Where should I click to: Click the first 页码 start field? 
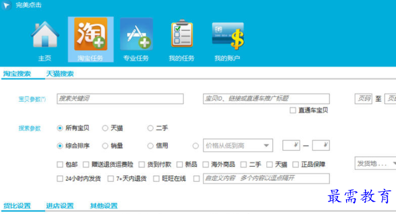click(x=363, y=99)
